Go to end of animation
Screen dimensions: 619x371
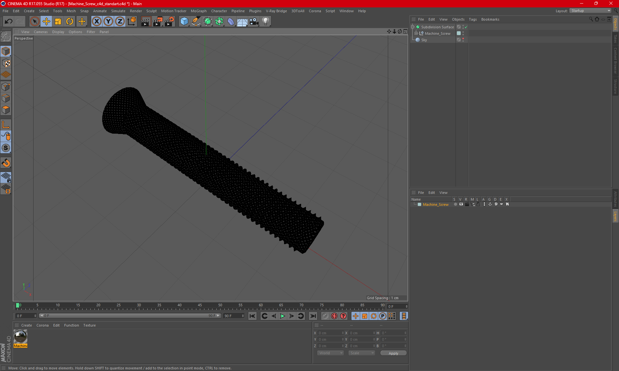click(313, 316)
